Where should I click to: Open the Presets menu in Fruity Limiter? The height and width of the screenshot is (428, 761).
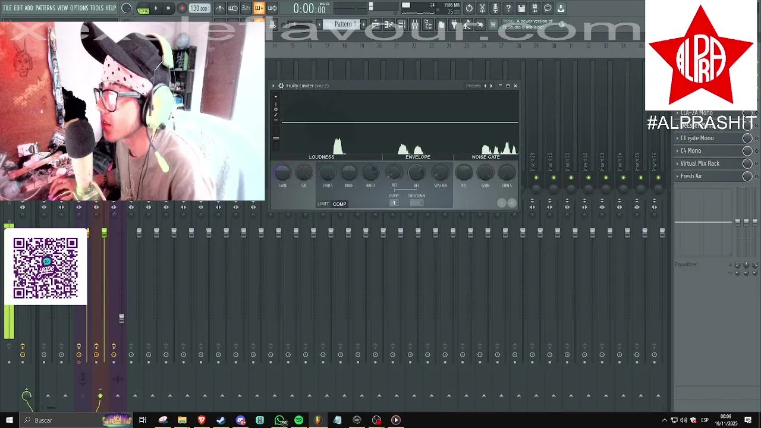tap(473, 86)
